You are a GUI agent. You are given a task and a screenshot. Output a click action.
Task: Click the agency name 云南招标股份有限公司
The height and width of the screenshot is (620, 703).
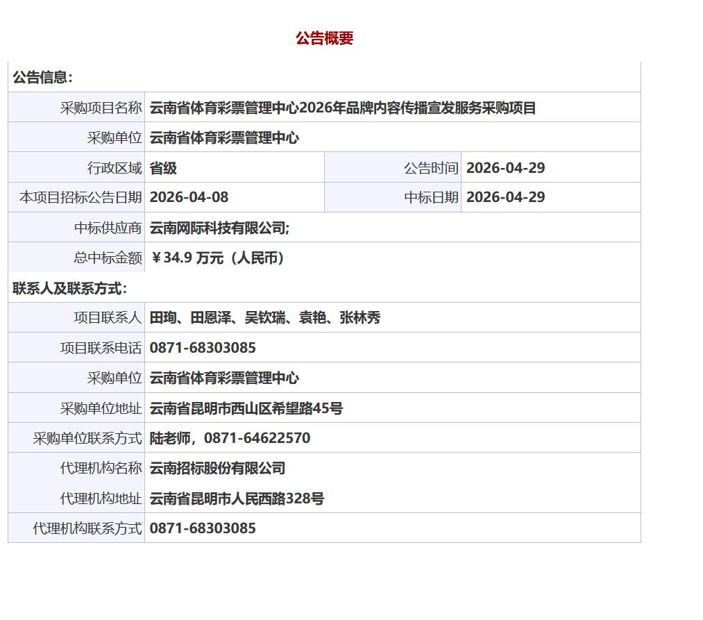click(217, 468)
